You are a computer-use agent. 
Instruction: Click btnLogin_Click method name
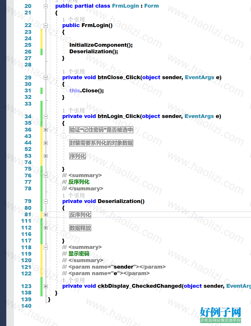119,116
